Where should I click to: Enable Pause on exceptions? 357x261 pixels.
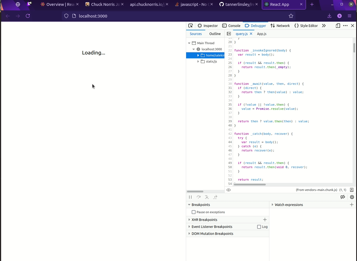pyautogui.click(x=193, y=212)
